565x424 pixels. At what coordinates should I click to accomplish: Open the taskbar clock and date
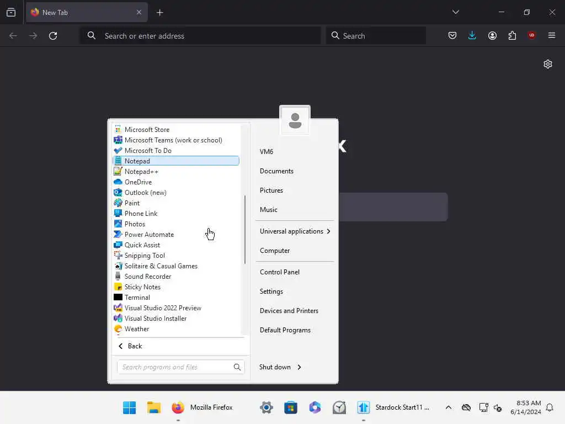(526, 407)
